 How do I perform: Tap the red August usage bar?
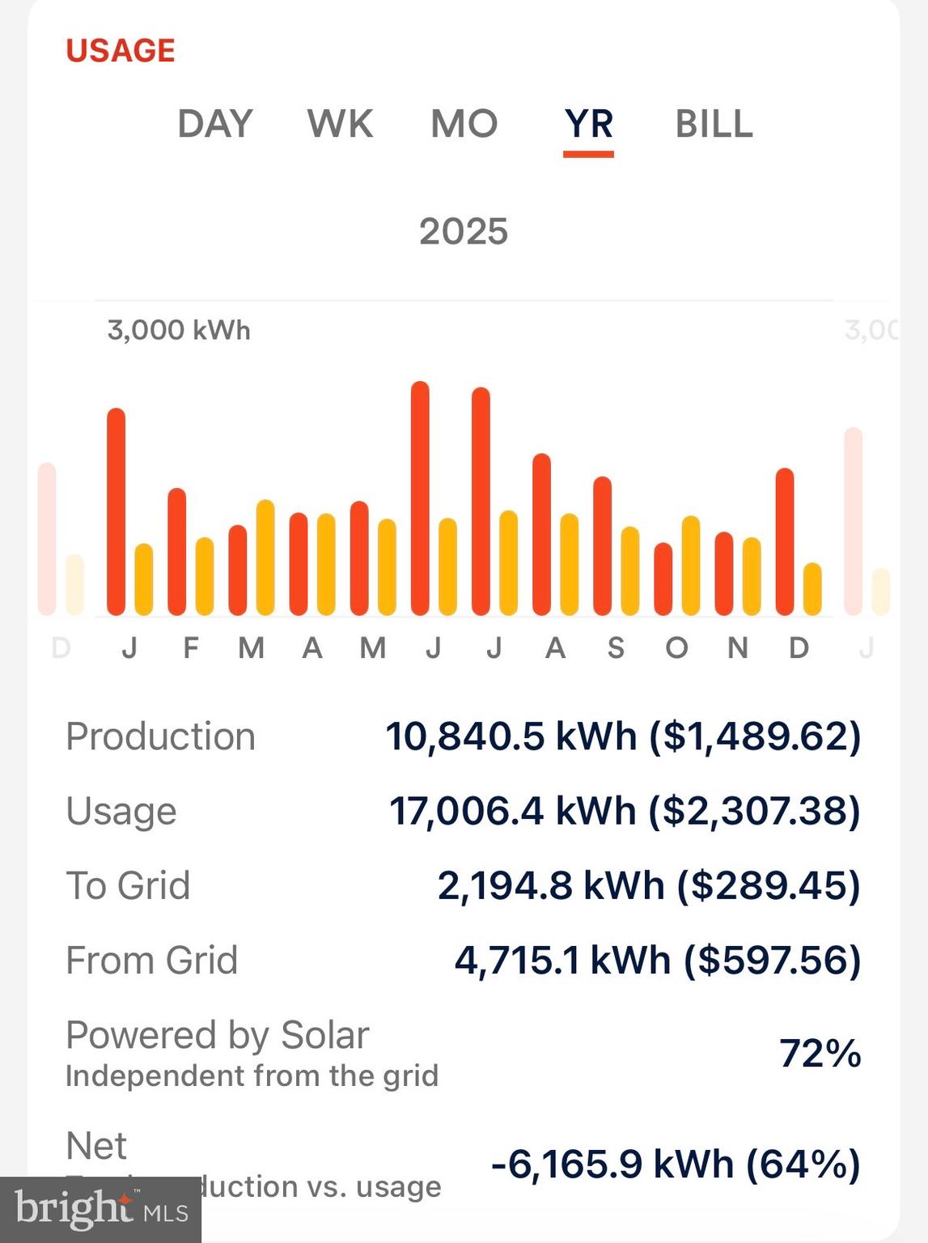click(542, 534)
